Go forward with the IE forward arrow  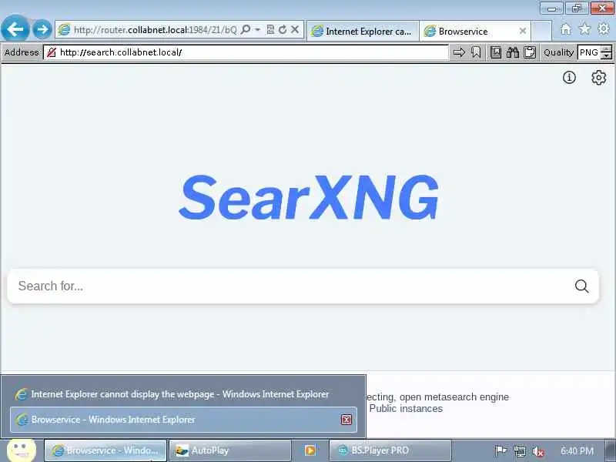coord(42,29)
